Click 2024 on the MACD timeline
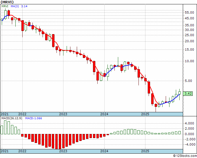Image resolution: width=197 pixels, height=158 pixels. (104, 151)
